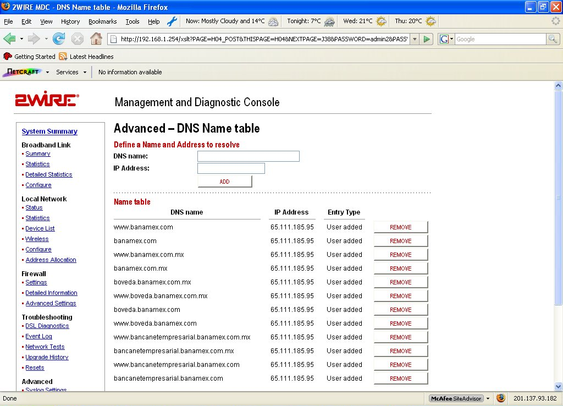The image size is (563, 406).
Task: Click the 201.137.93.182 status bar text
Action: point(535,398)
